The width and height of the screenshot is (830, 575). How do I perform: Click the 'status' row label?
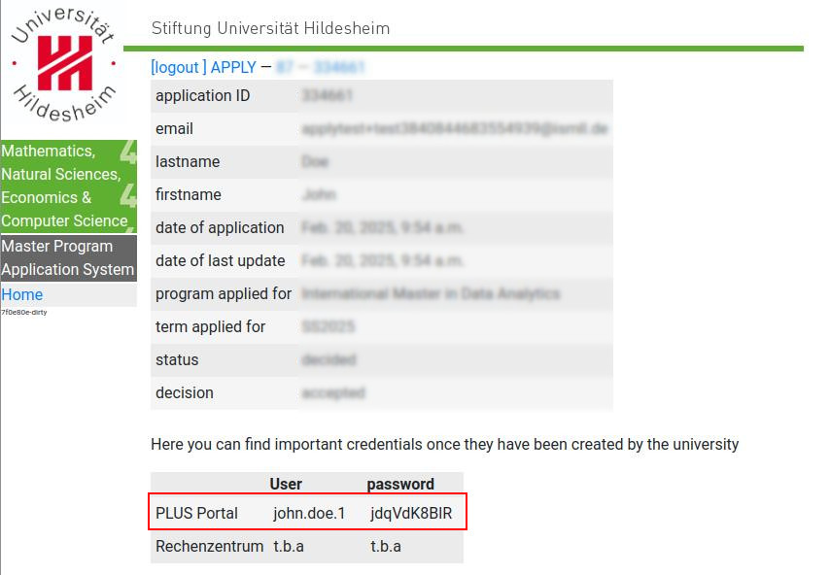[x=177, y=359]
